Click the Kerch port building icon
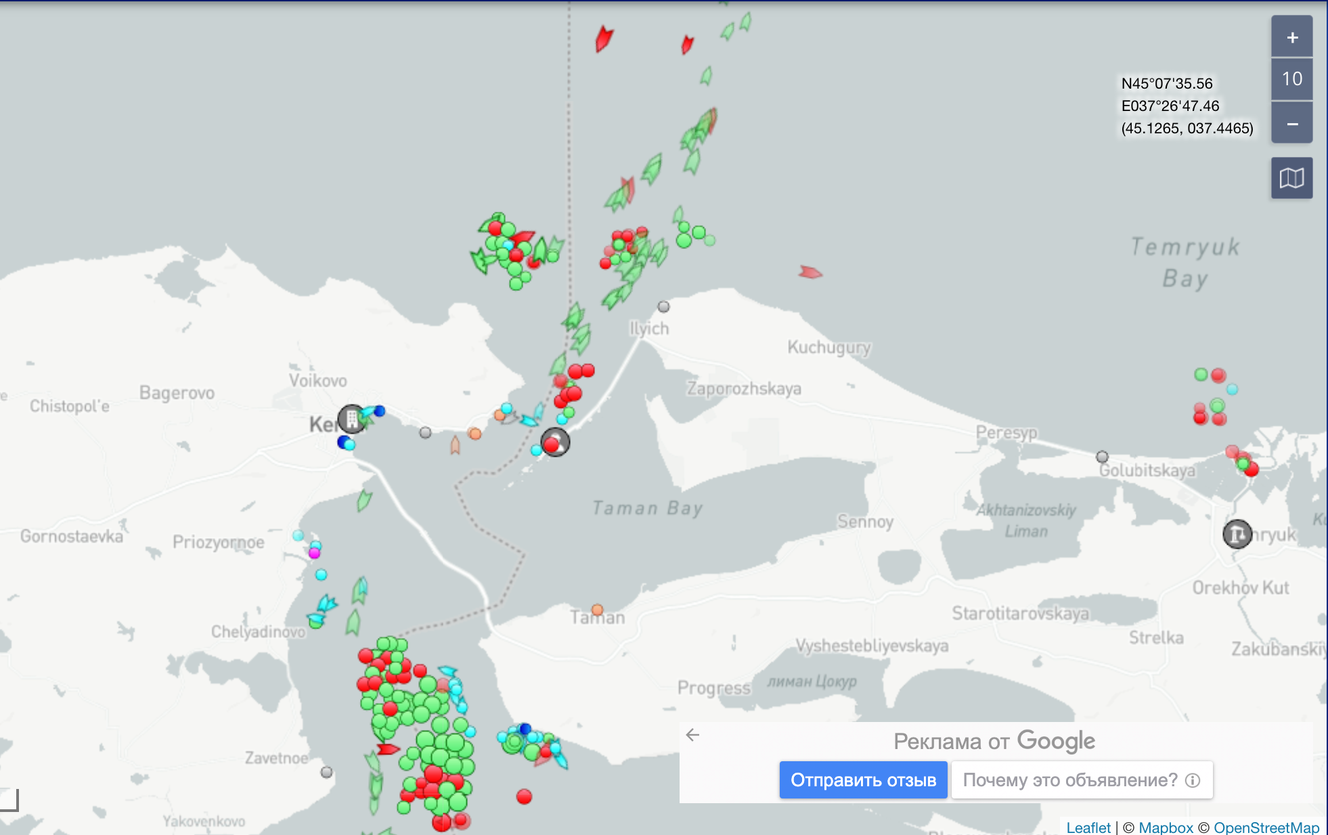 [x=352, y=418]
